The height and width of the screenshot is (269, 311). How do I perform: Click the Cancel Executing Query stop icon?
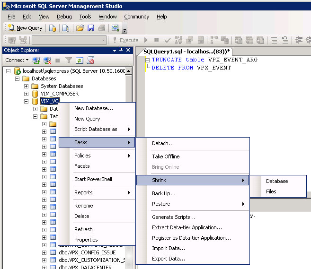click(157, 40)
